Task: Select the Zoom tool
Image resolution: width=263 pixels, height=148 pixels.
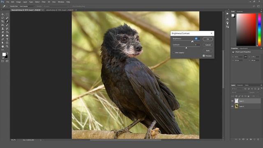Action: coord(7,46)
